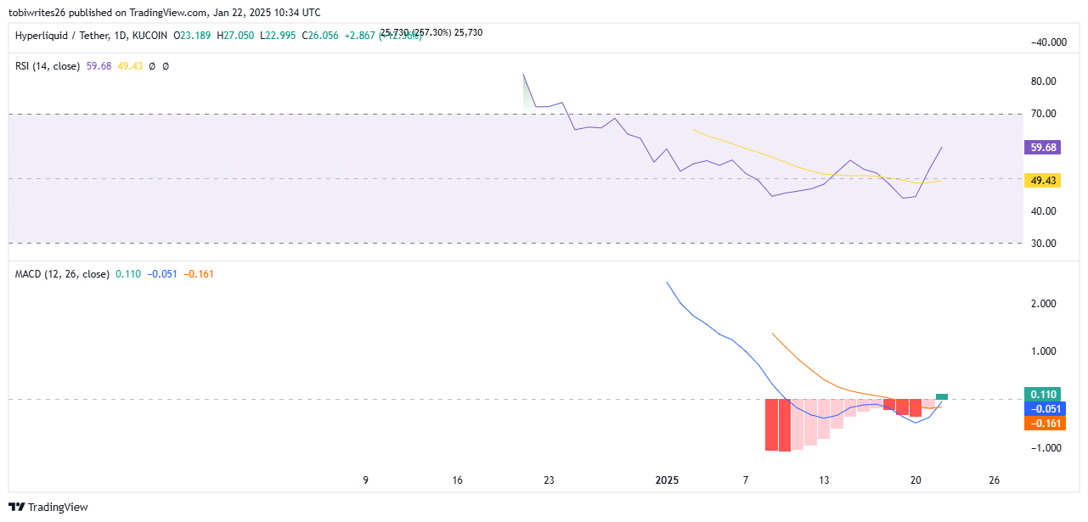Image resolution: width=1088 pixels, height=522 pixels.
Task: Select the MACD (12, 26, close) indicator label
Action: click(x=62, y=274)
